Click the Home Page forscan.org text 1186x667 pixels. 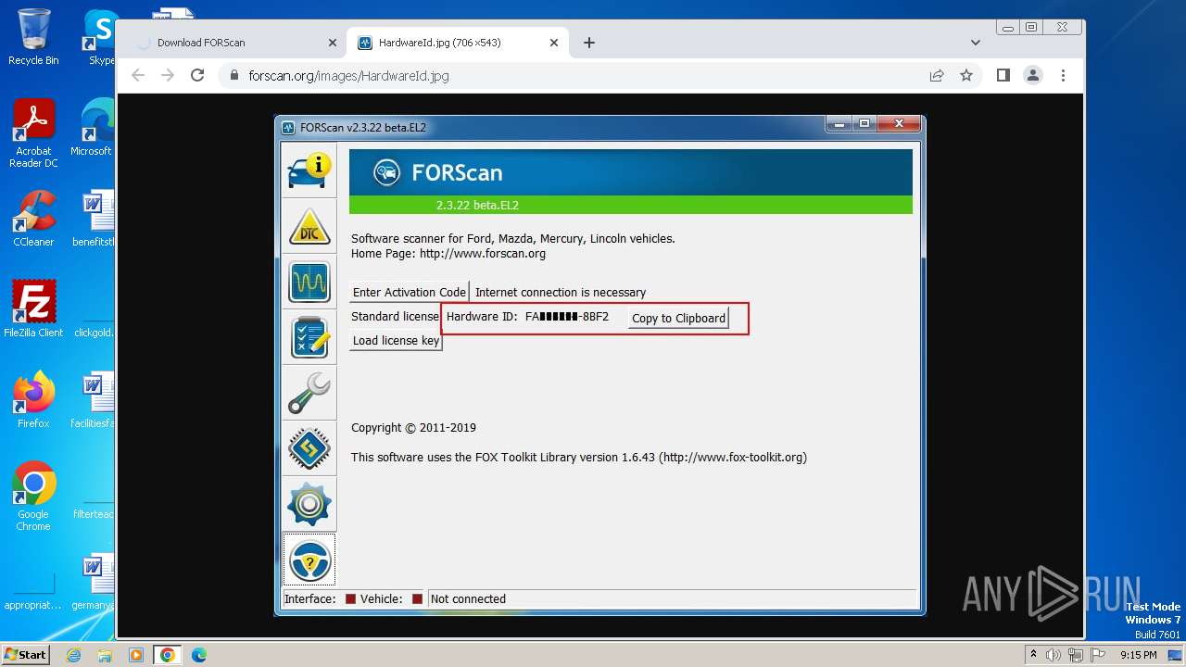pos(448,254)
